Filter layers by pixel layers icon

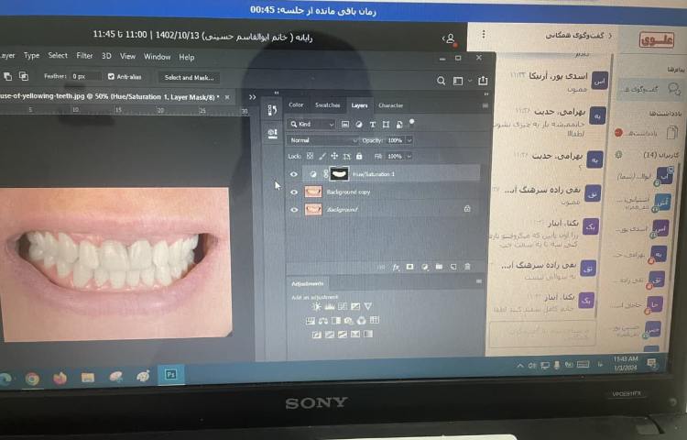345,125
